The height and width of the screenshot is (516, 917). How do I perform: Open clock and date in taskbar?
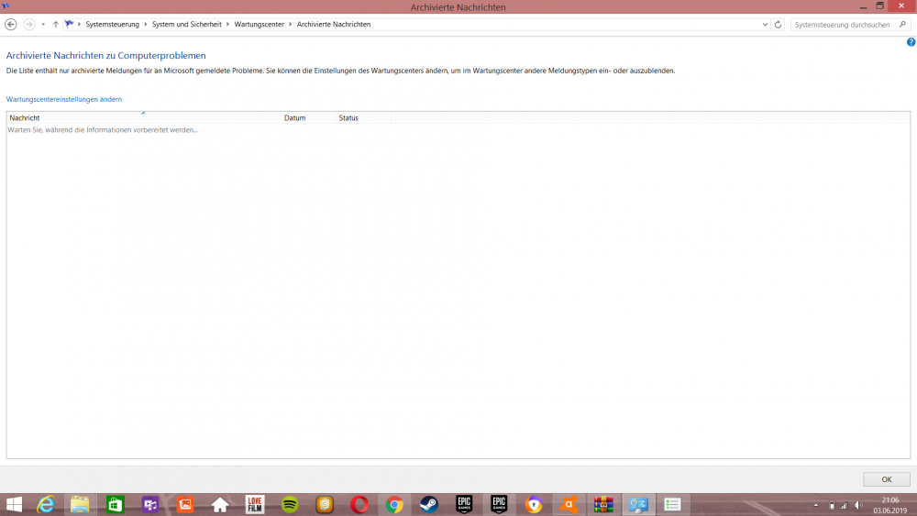(x=890, y=505)
